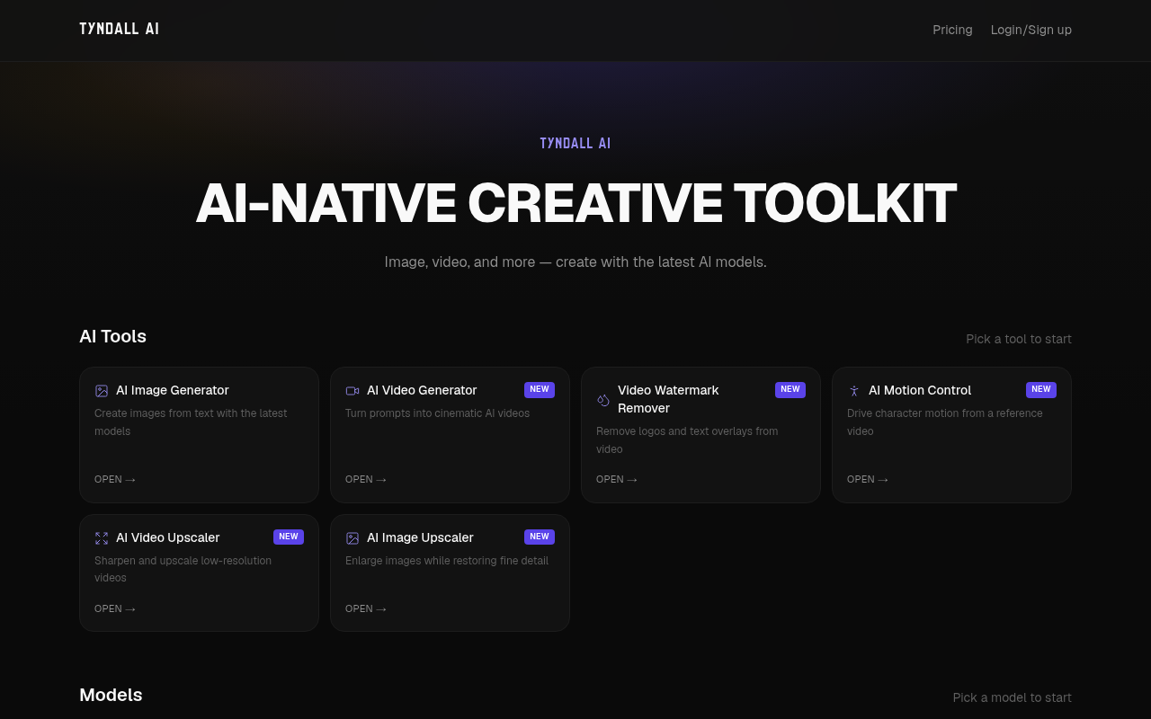Screen dimensions: 1151x719
Task: Click 'Sharpen and upscale low-resolution videos' description
Action: click(x=183, y=570)
